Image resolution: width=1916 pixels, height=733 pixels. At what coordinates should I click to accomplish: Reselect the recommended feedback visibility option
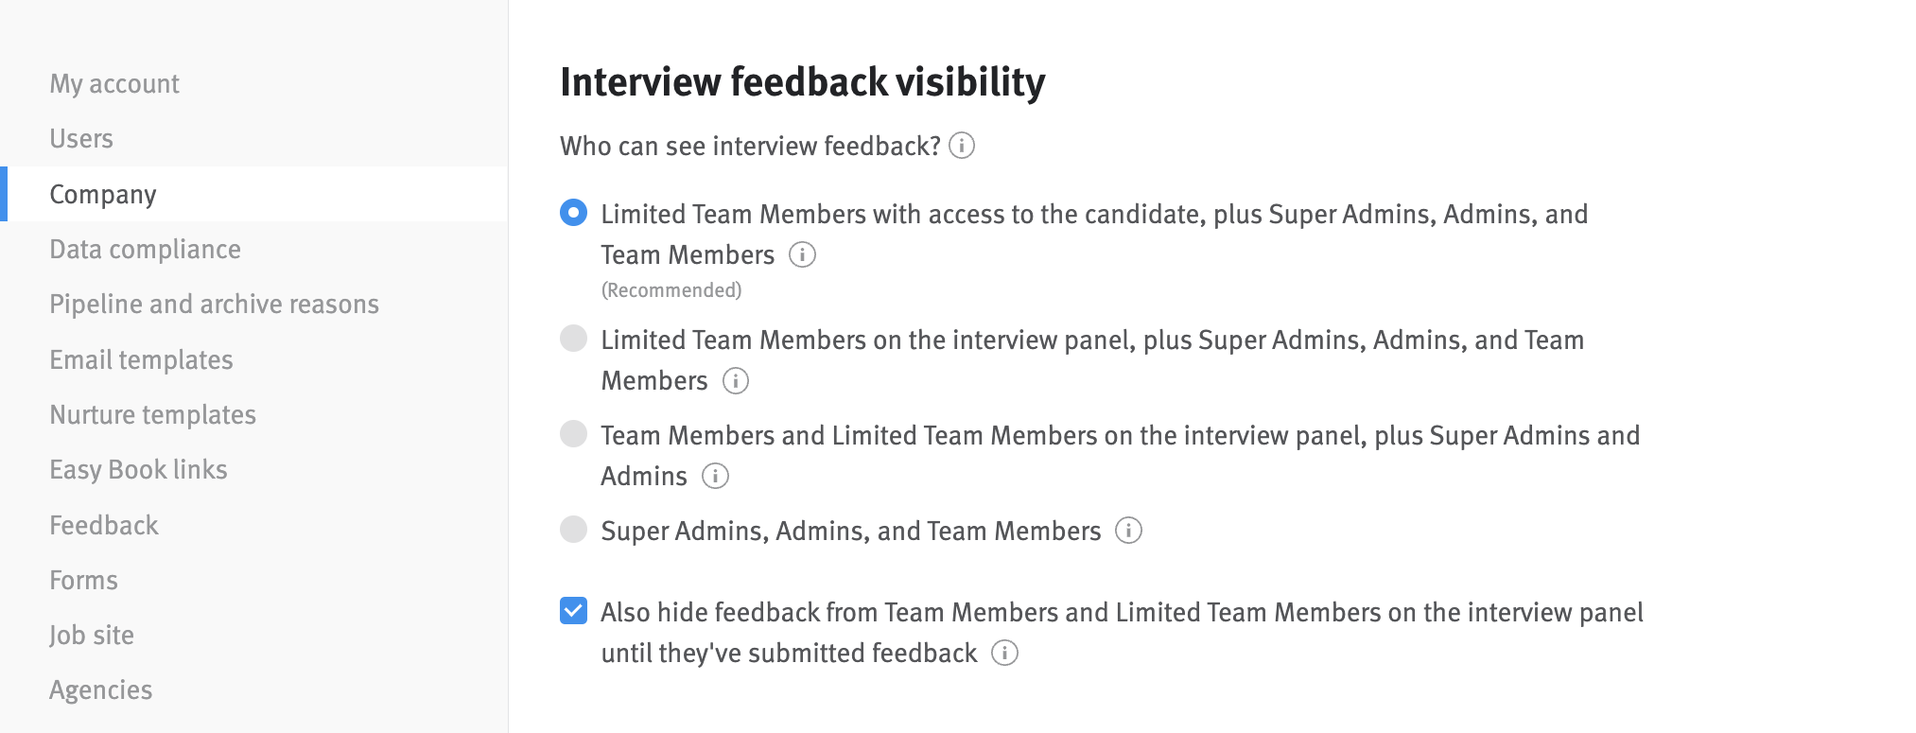(573, 214)
